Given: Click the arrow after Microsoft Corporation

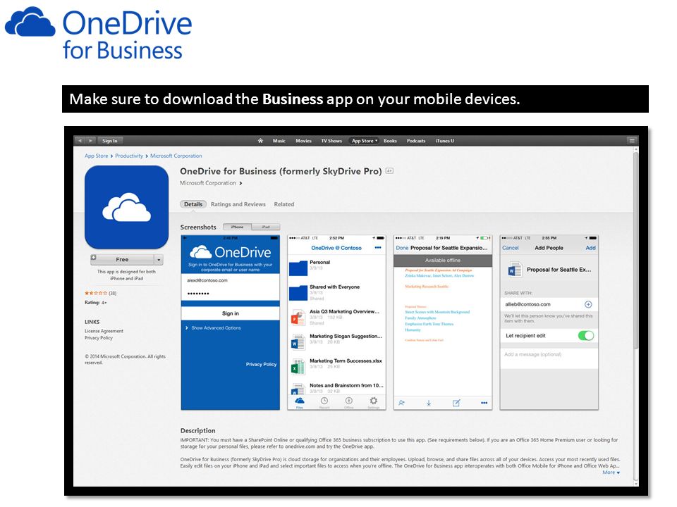Looking at the screenshot, I should (x=240, y=183).
